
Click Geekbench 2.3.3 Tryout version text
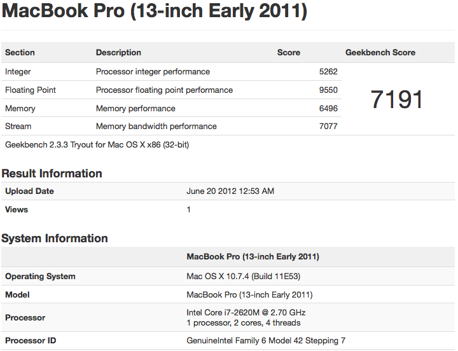pyautogui.click(x=97, y=145)
